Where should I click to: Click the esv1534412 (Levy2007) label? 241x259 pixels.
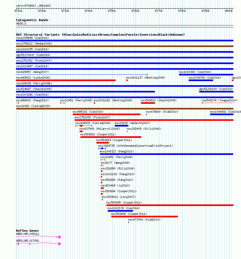(119, 197)
